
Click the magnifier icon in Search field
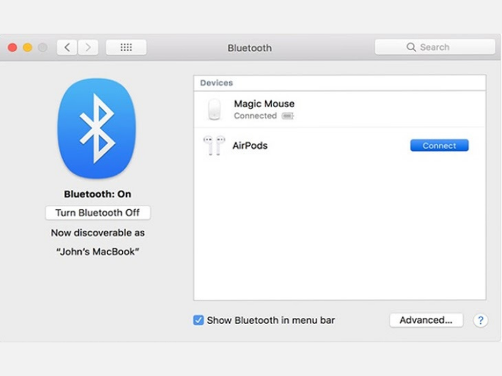(x=411, y=47)
